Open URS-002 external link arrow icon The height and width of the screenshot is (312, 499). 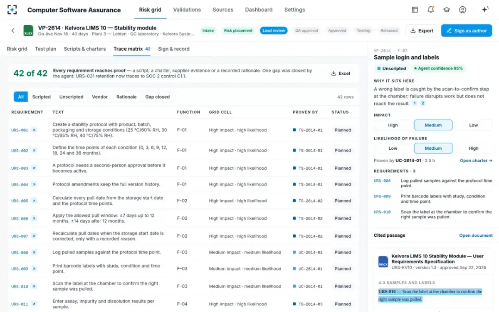click(x=34, y=151)
